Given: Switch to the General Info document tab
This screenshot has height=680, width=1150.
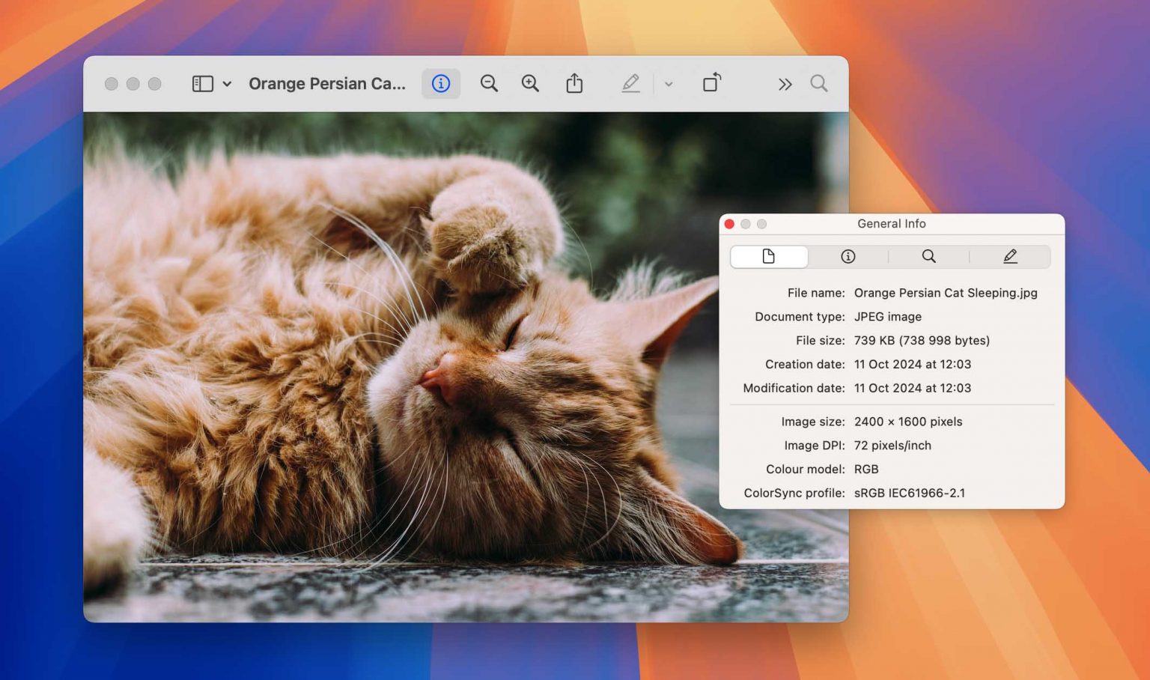Looking at the screenshot, I should pos(768,257).
